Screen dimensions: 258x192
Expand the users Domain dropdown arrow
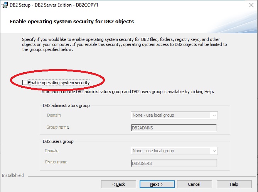pos(214,151)
